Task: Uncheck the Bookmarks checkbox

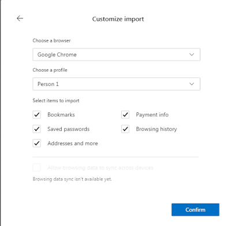Action: pyautogui.click(x=36, y=115)
